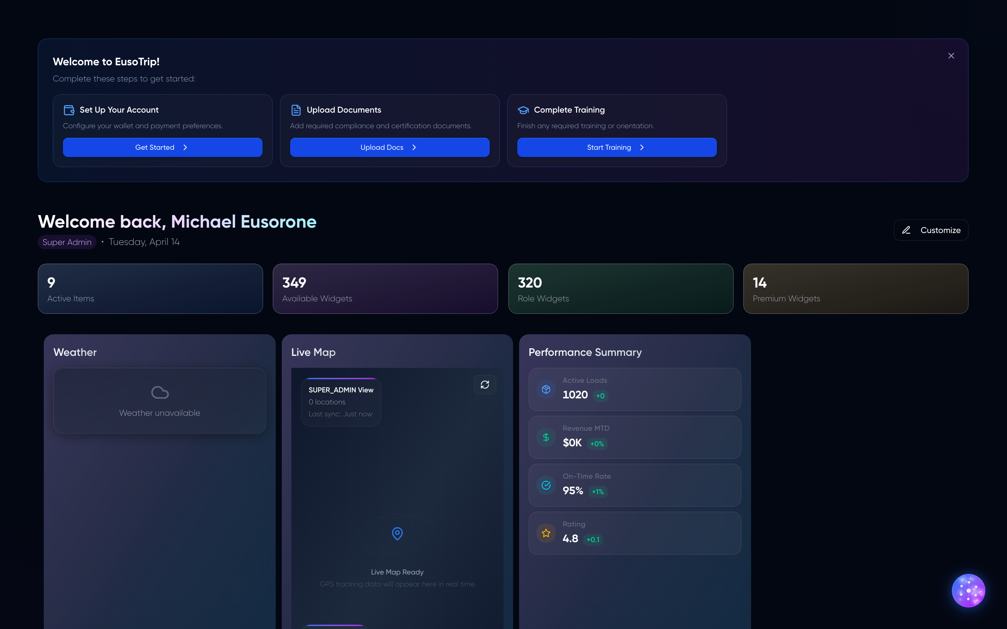Image resolution: width=1007 pixels, height=629 pixels.
Task: Click the SUPER_ADMIN View info panel
Action: tap(341, 402)
